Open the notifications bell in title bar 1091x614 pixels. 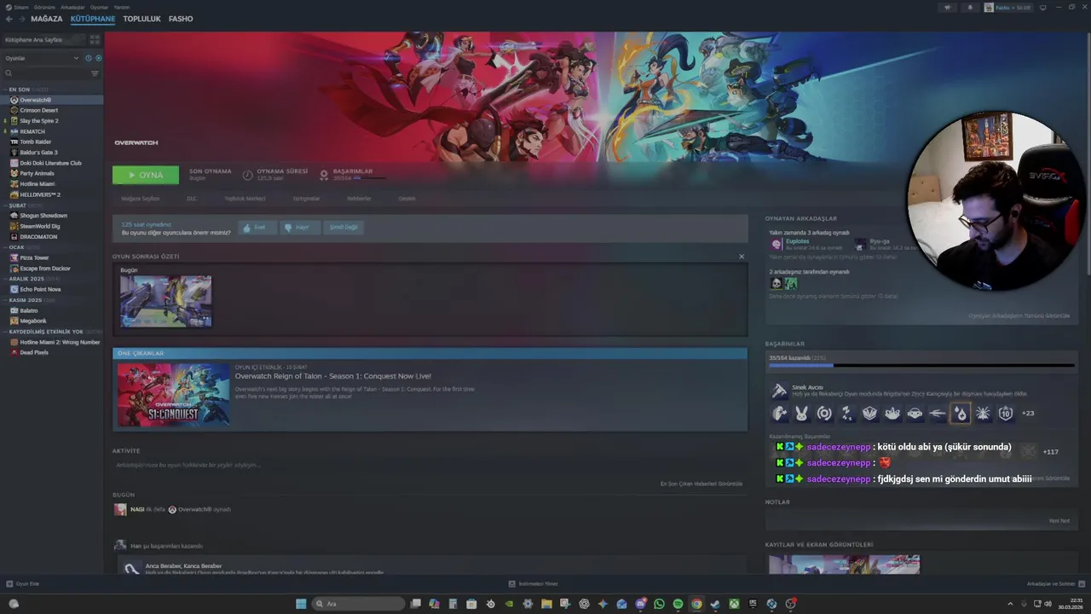coord(969,8)
